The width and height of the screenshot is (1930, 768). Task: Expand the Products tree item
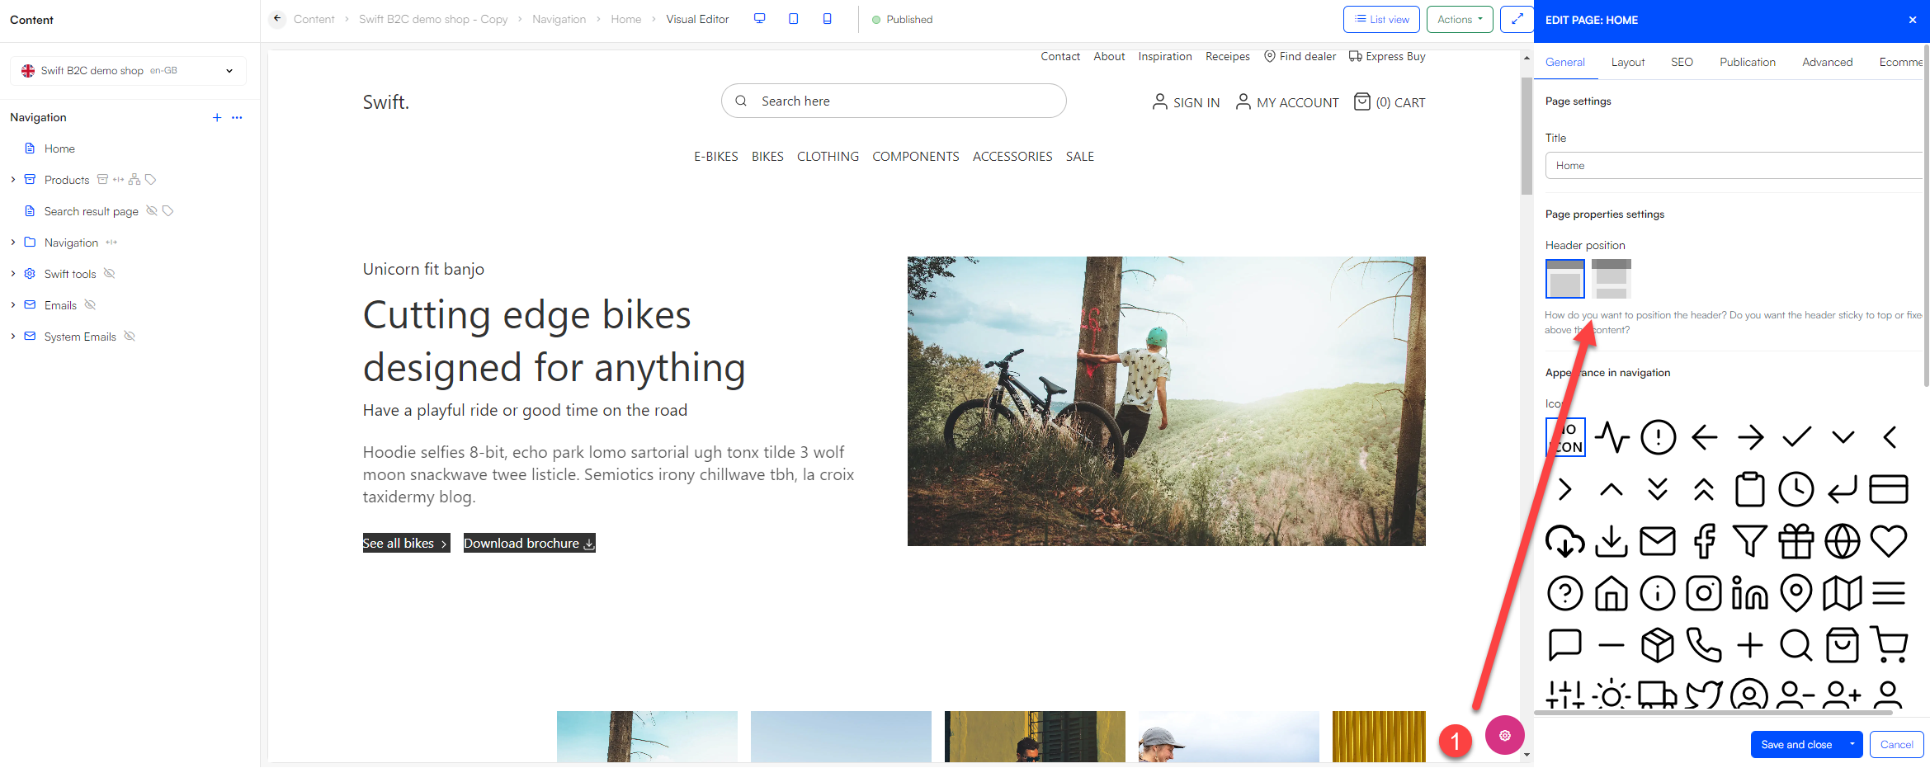click(x=12, y=179)
